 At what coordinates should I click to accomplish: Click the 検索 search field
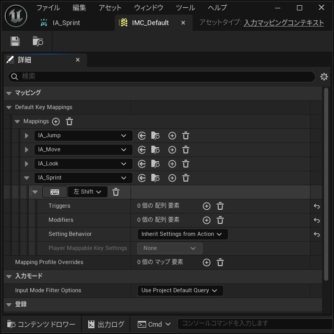click(161, 77)
